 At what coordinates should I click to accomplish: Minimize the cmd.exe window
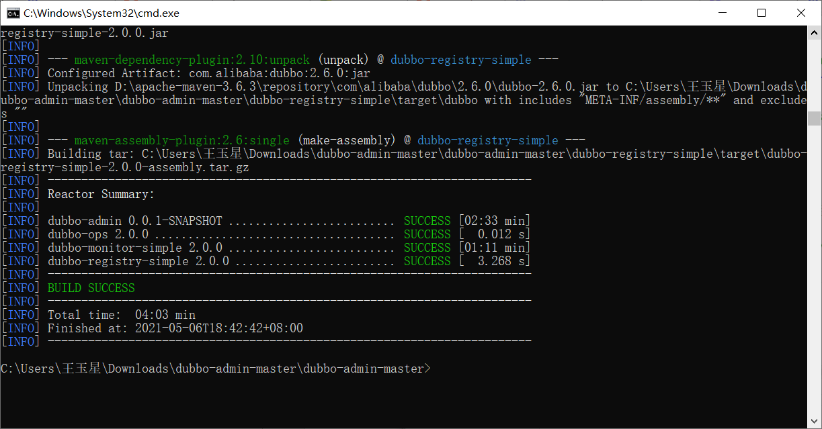[722, 13]
